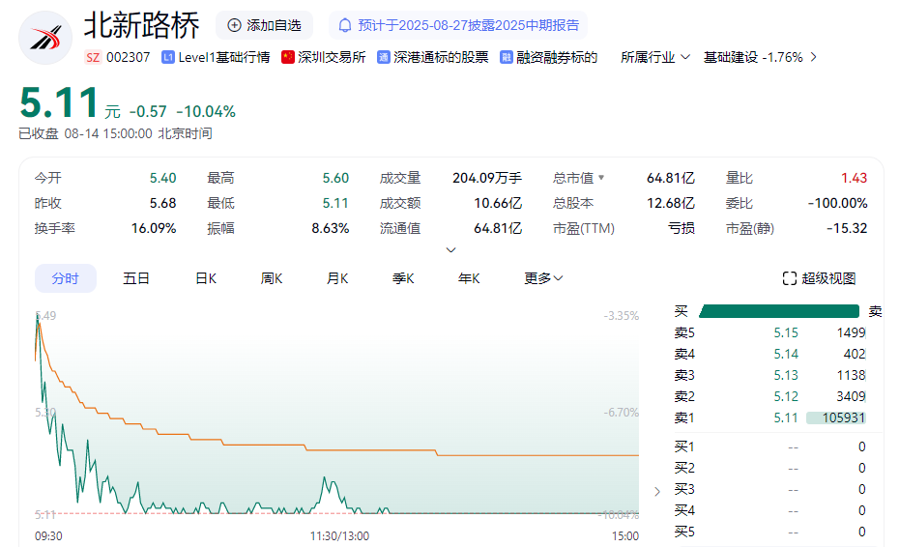
Task: Switch to the 月K chart tab
Action: click(337, 278)
